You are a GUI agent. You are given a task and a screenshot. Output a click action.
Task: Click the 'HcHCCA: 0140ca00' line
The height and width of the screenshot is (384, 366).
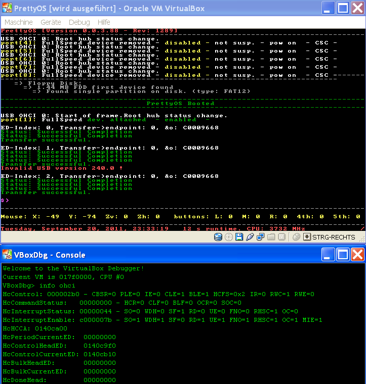tap(35, 328)
